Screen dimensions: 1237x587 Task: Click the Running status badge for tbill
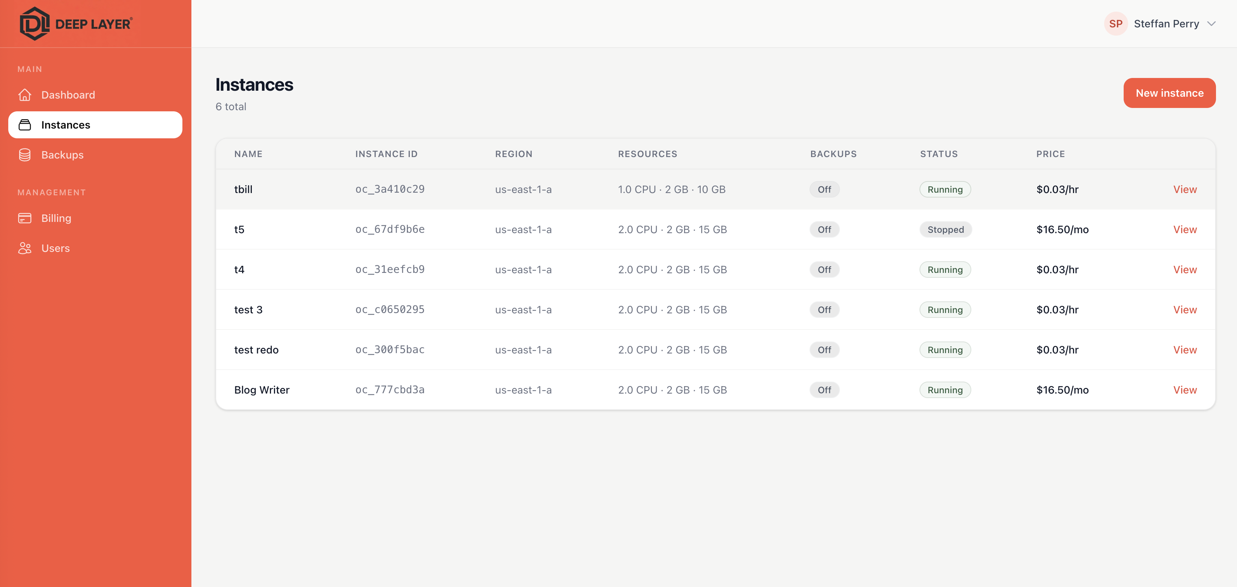(x=945, y=189)
